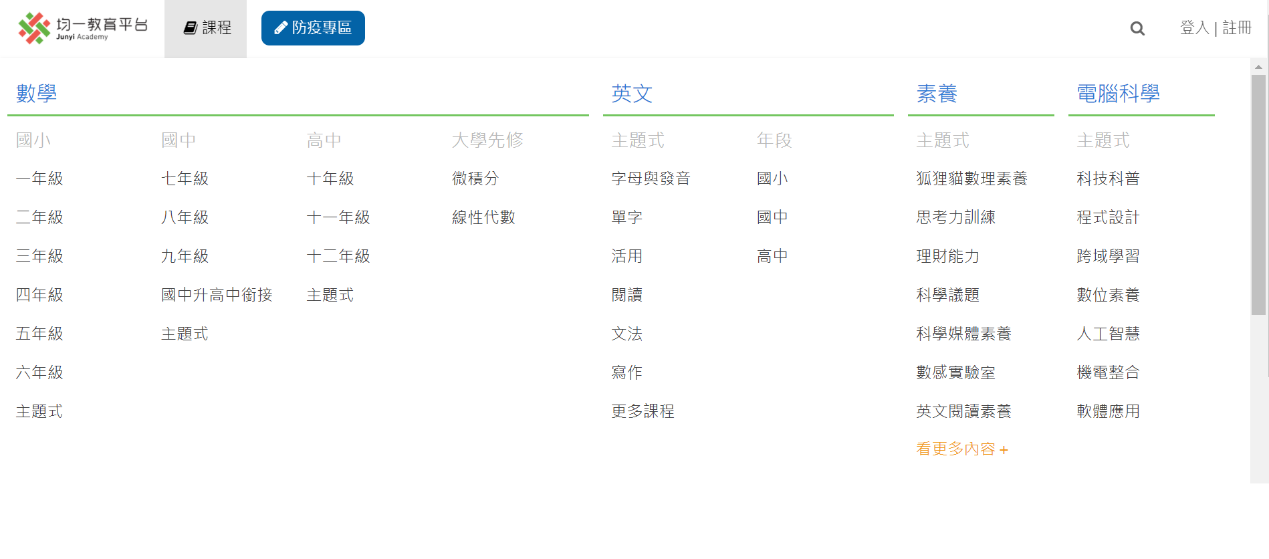
Task: Select 二年級 under 國小
Action: pyautogui.click(x=39, y=217)
